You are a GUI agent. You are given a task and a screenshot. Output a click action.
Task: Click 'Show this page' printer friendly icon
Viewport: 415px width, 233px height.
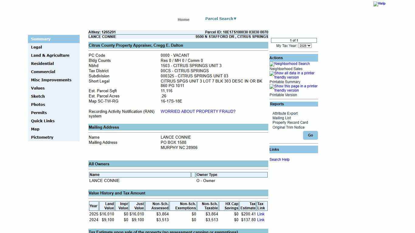(293, 88)
